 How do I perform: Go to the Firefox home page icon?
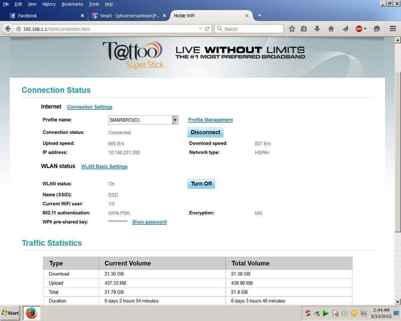[331, 29]
